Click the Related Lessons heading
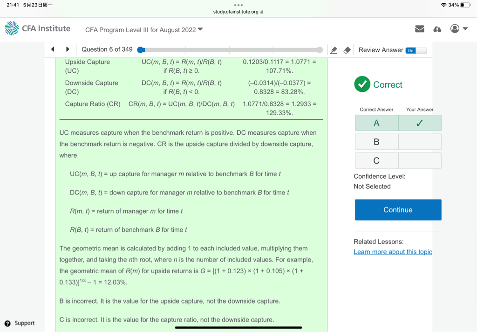477x332 pixels. coord(378,242)
